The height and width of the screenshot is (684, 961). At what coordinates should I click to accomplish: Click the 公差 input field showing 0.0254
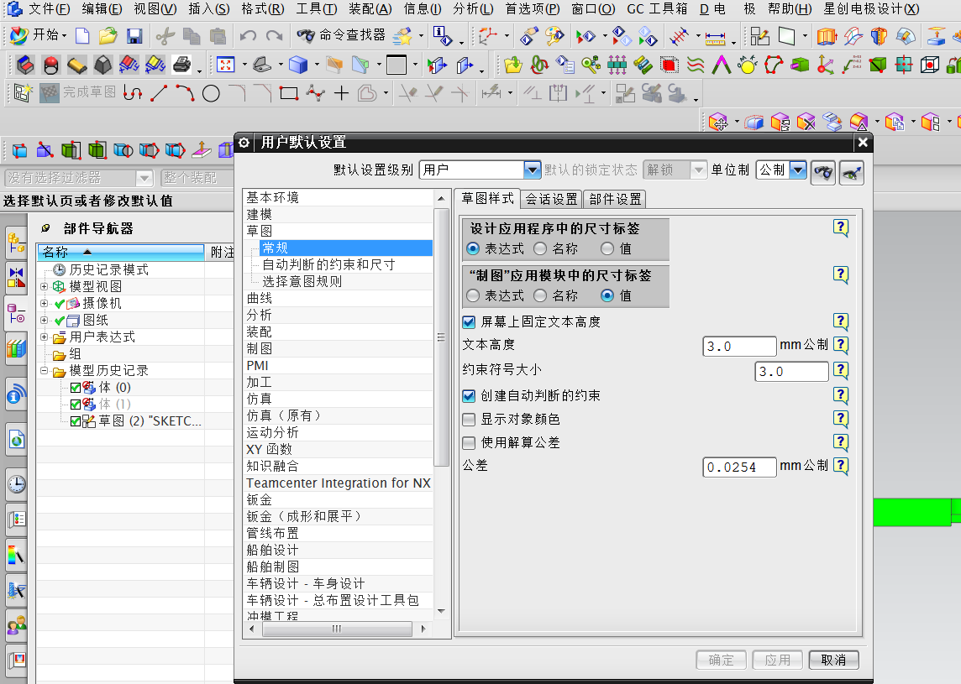(x=739, y=467)
